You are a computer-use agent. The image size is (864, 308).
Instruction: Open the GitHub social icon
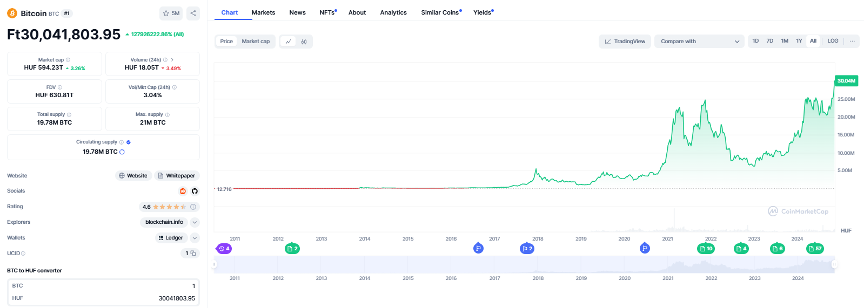(195, 191)
